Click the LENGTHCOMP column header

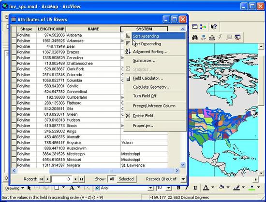click(x=51, y=29)
